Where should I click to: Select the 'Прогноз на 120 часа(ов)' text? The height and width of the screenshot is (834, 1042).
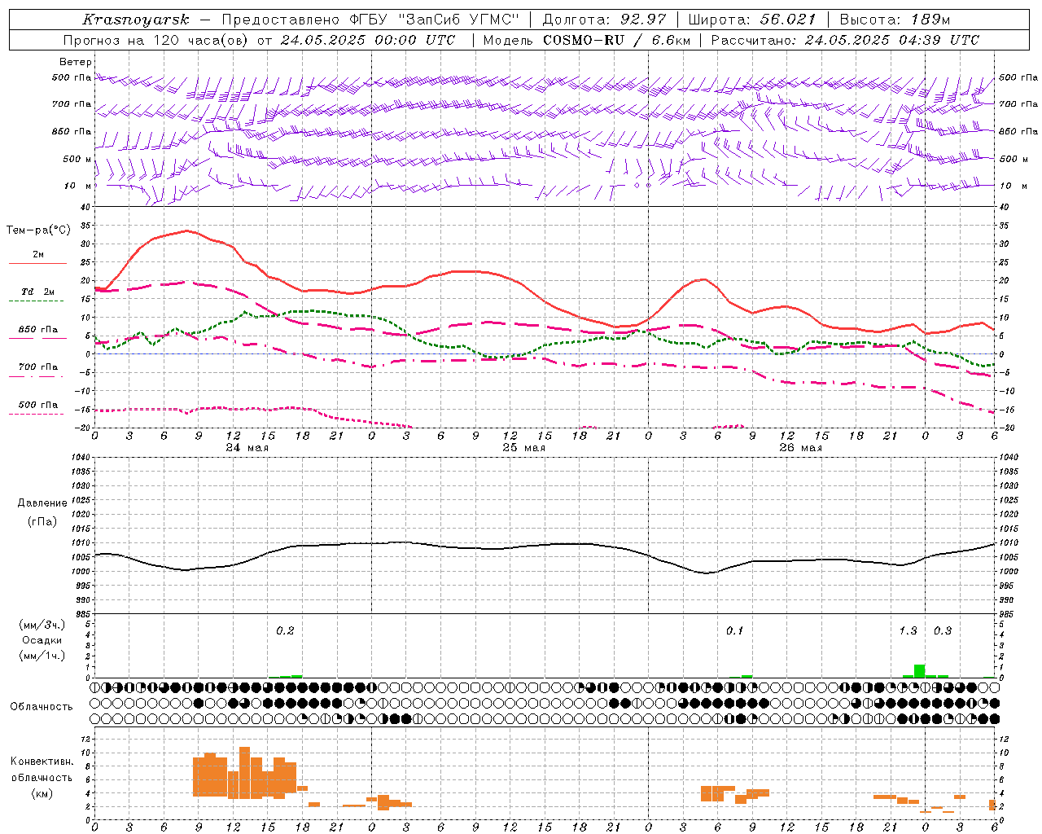157,40
